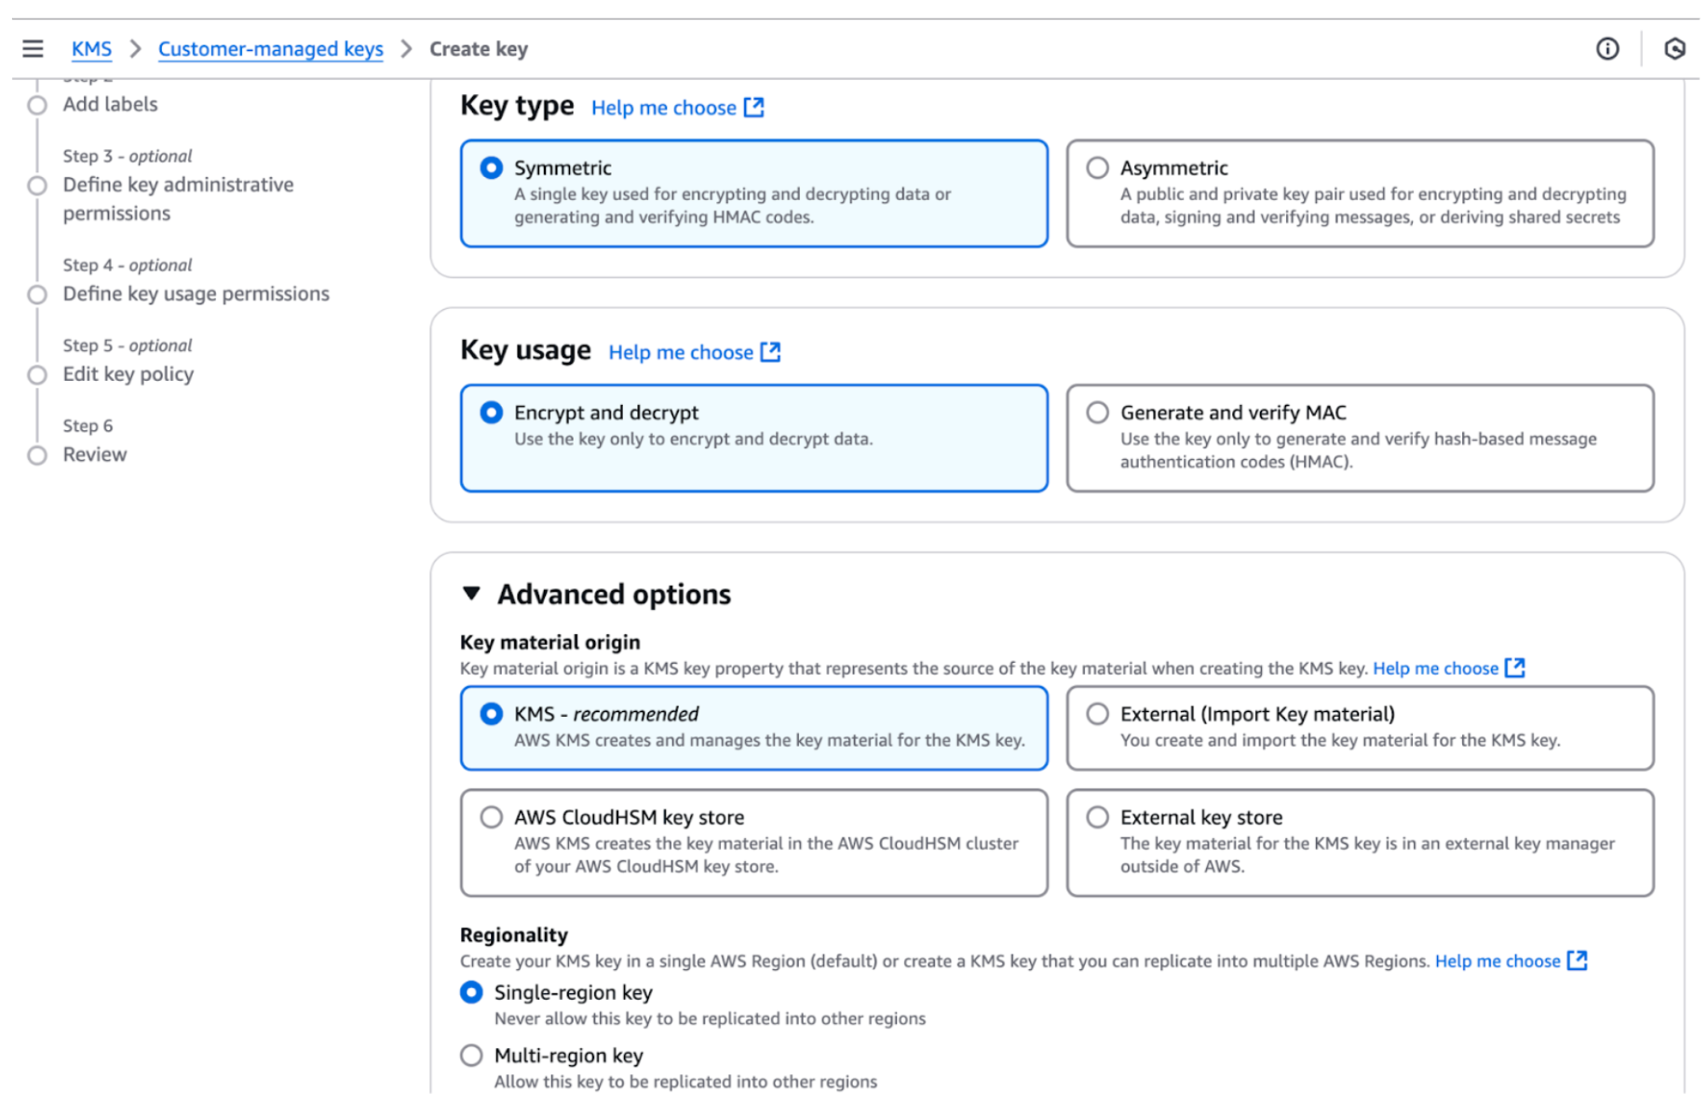1708x1119 pixels.
Task: Select External (Import Key material) origin
Action: point(1097,714)
